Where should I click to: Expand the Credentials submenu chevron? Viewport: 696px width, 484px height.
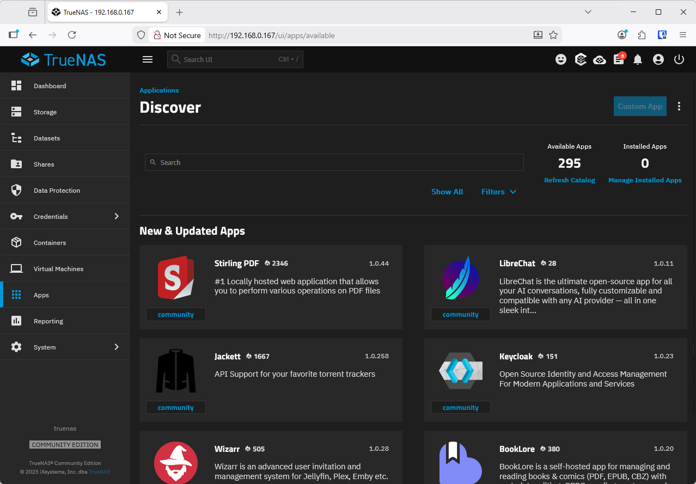(117, 216)
